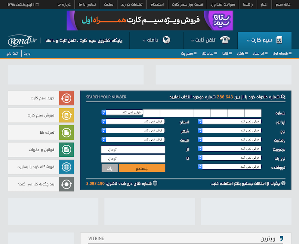Select همراه اول operator link
Viewport: 299px width, 244px height.
tap(282, 53)
